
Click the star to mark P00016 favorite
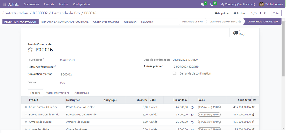point(30,50)
